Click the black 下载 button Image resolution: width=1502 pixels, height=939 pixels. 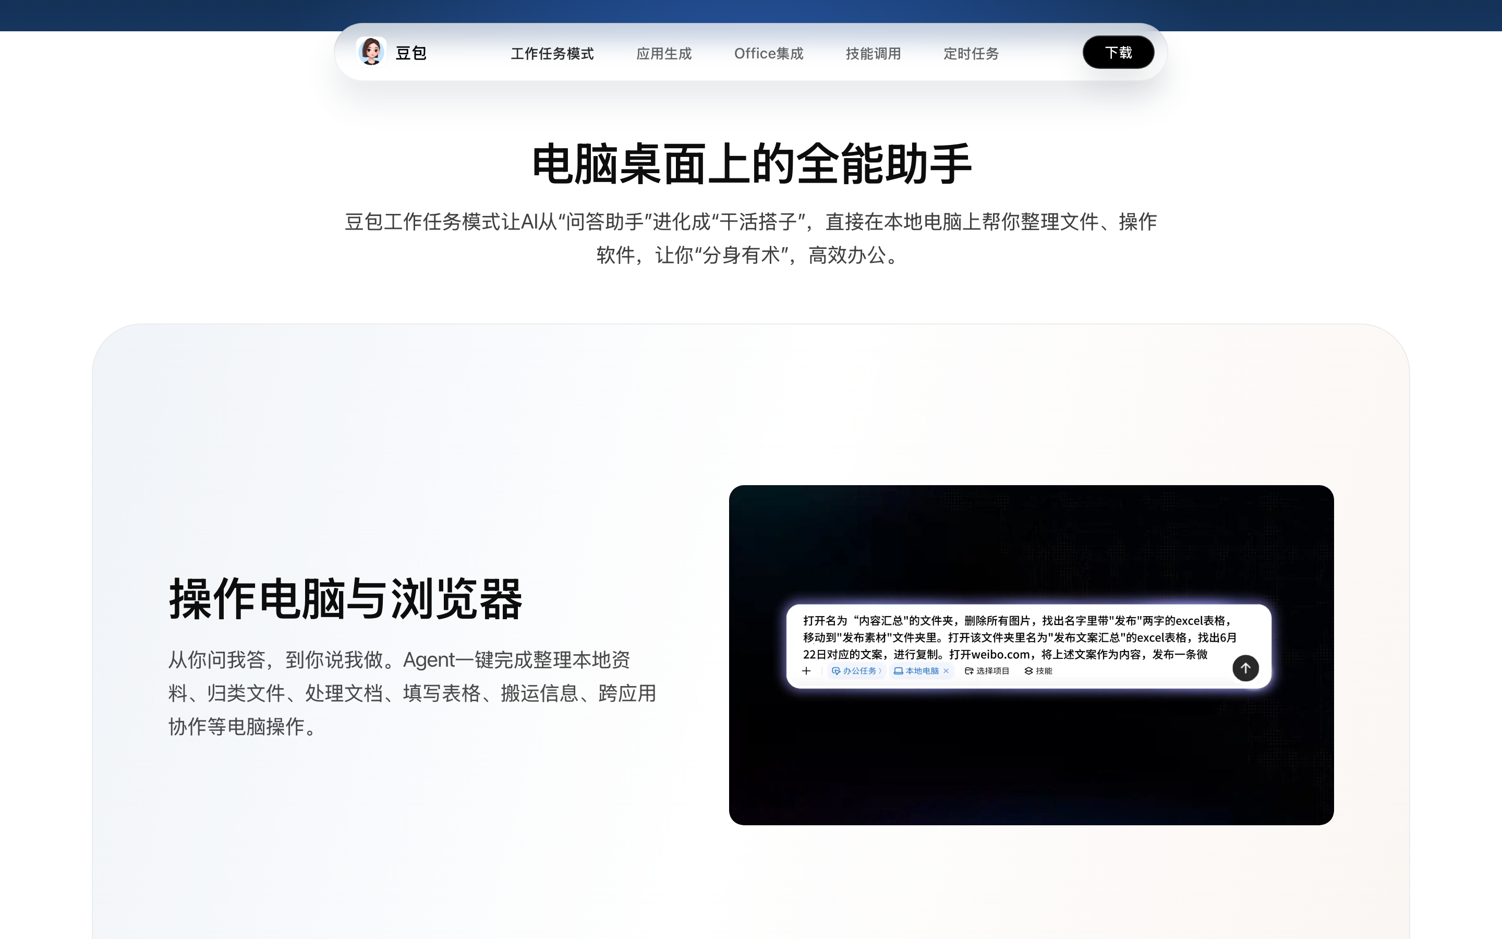click(1119, 52)
